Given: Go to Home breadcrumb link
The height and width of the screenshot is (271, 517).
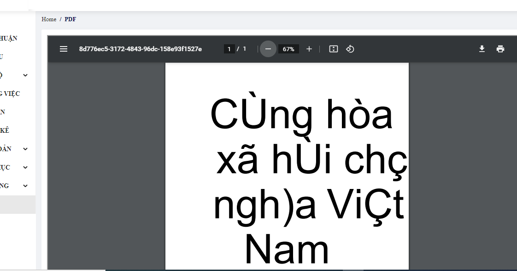Looking at the screenshot, I should pos(49,19).
